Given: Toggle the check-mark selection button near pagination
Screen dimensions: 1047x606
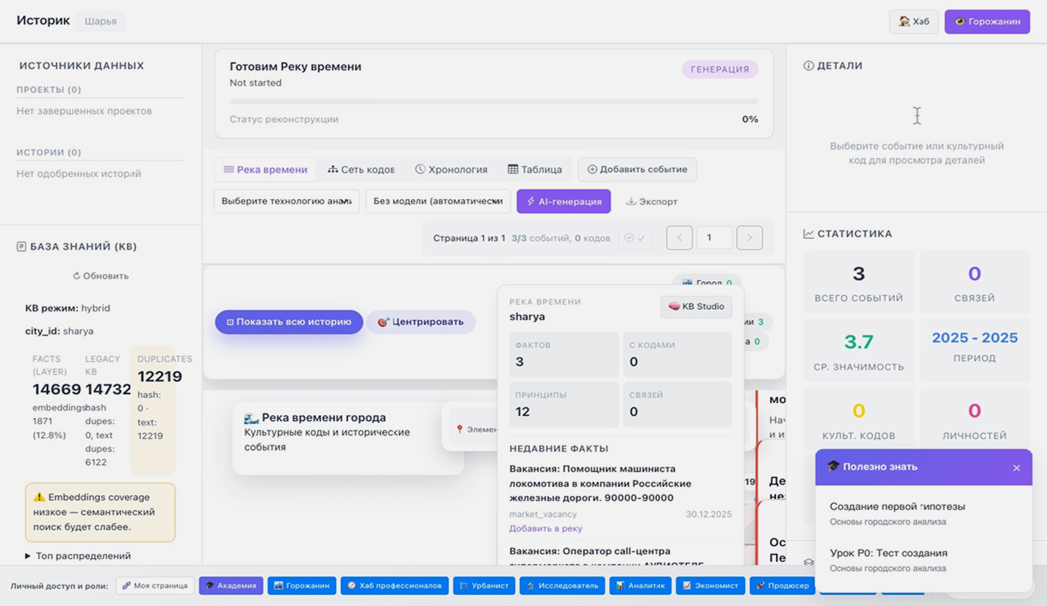Looking at the screenshot, I should click(634, 238).
